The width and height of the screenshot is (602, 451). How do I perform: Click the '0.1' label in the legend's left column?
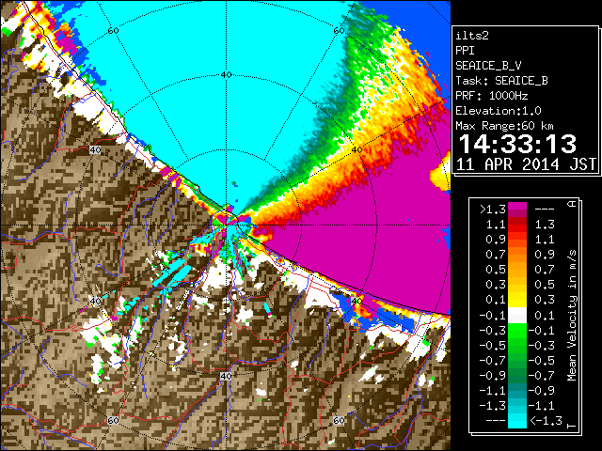coord(496,300)
